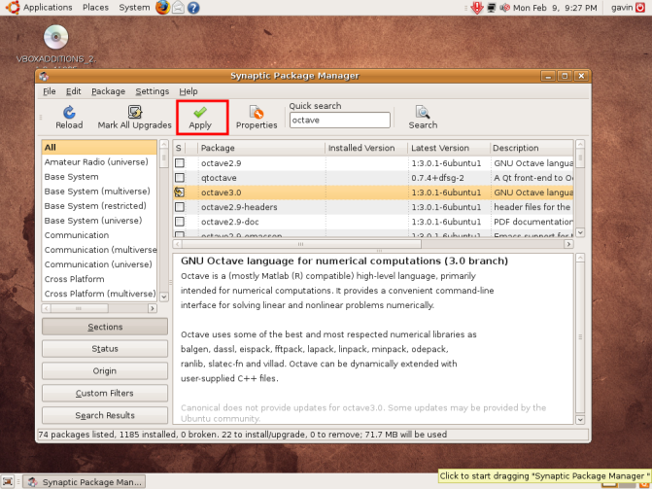
Task: Click the Synaptic Package Man... taskbar button
Action: click(84, 481)
